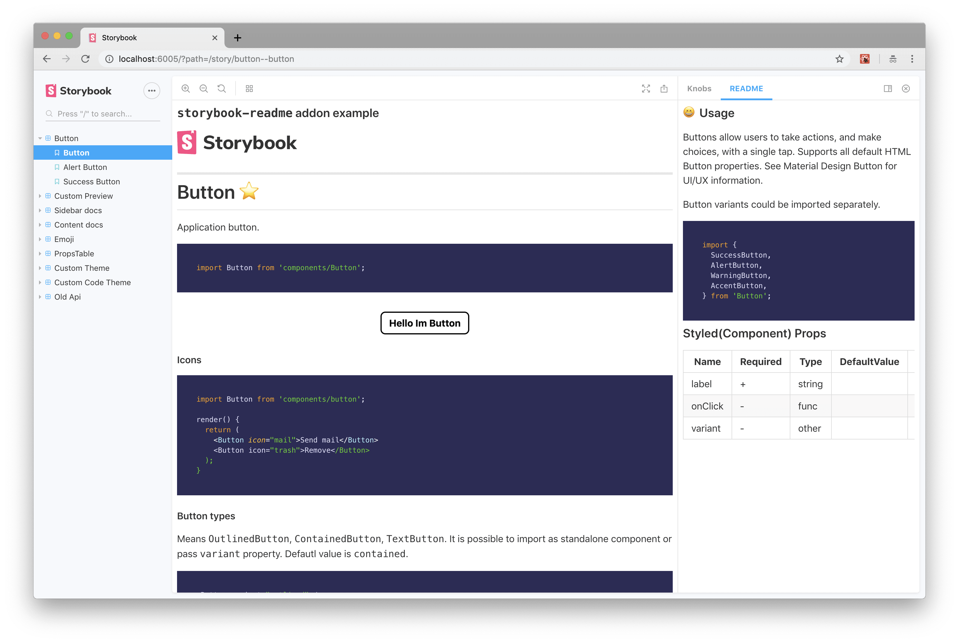Toggle the grid background icon

249,89
